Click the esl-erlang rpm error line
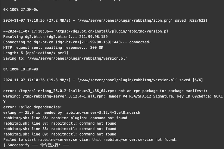 pyautogui.click(x=105, y=91)
